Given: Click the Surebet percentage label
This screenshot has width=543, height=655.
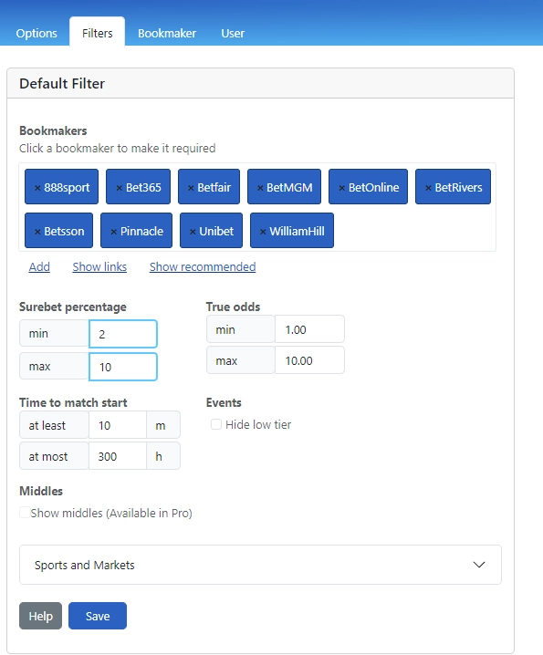Looking at the screenshot, I should click(x=73, y=307).
